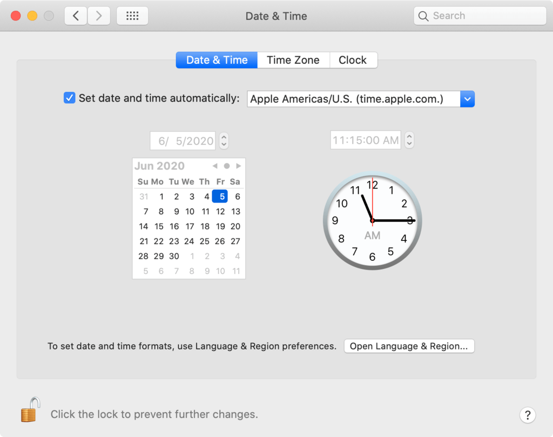The width and height of the screenshot is (553, 437).
Task: Click the back arrow navigation icon
Action: click(x=75, y=16)
